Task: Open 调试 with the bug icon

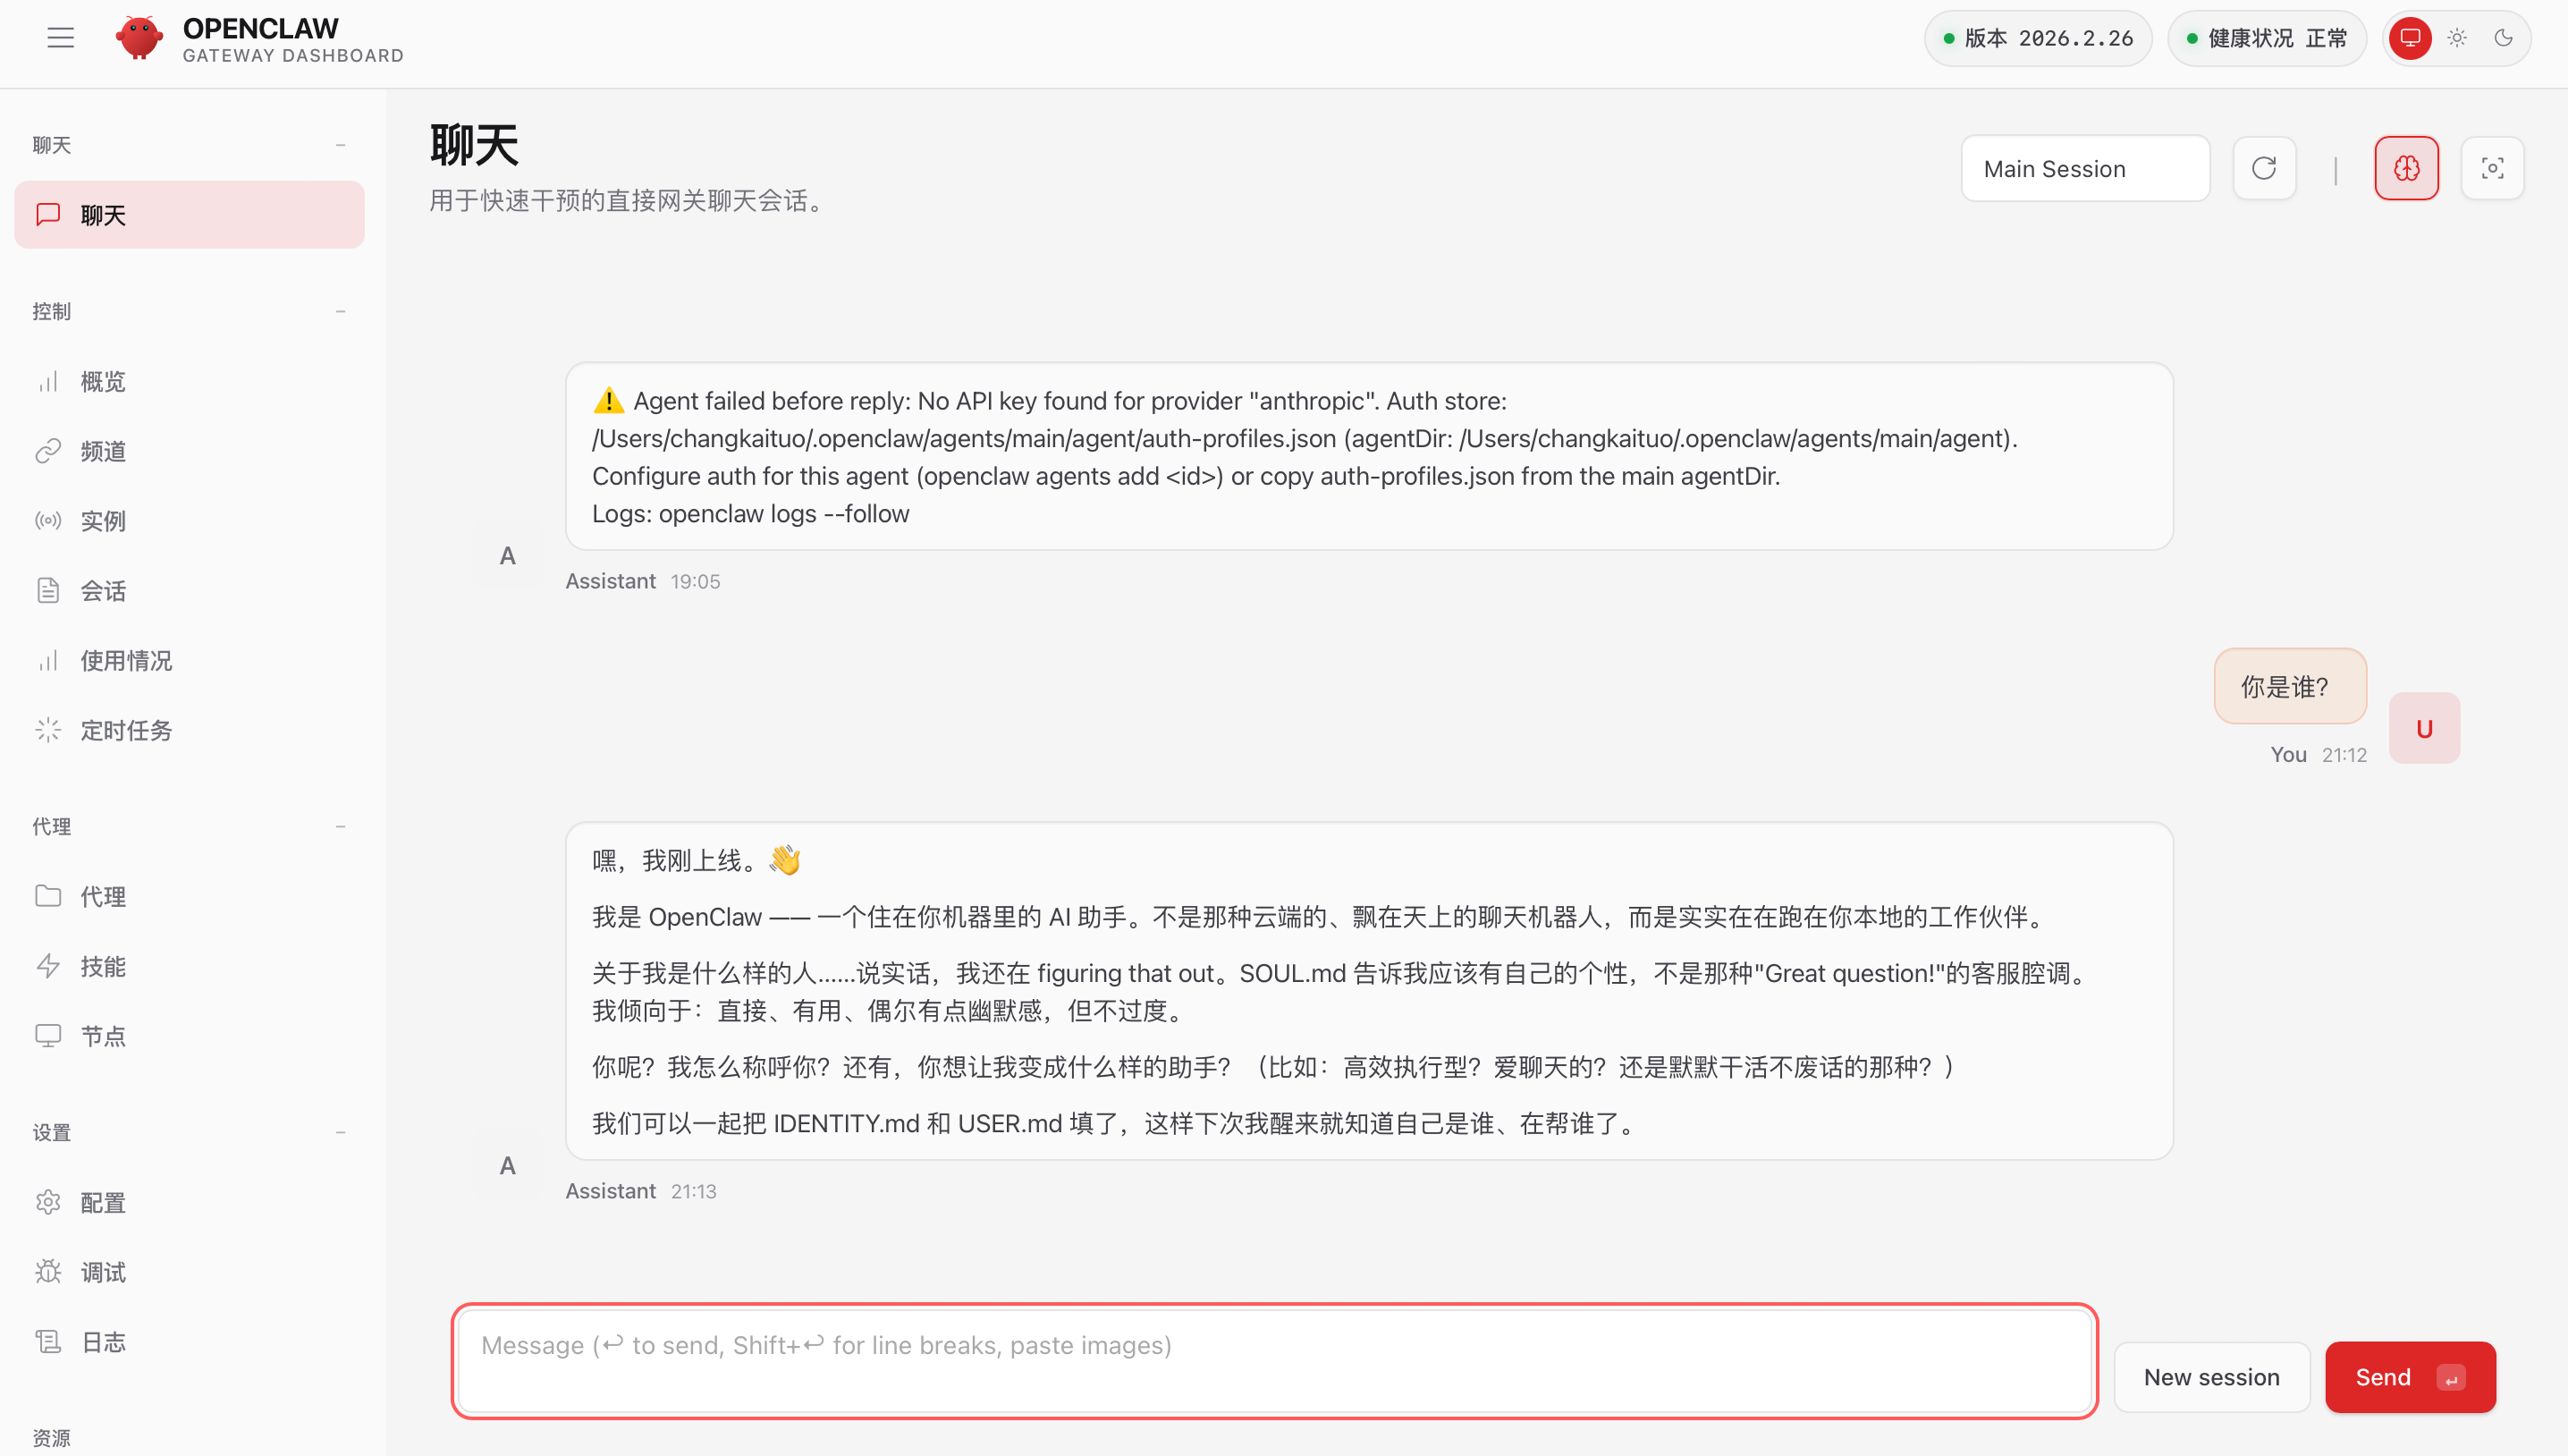Action: [x=103, y=1272]
